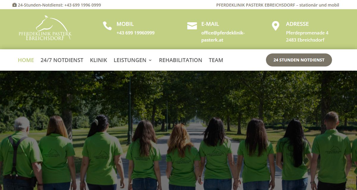Viewport: 357px width, 190px height.
Task: Click the 24 STUNDEN NOTDIENST button
Action: [x=299, y=60]
